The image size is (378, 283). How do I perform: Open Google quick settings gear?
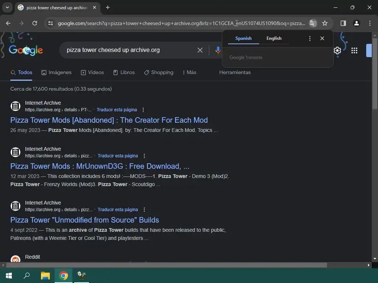(337, 50)
